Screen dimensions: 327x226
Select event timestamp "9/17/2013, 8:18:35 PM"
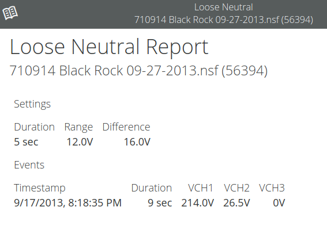coord(68,203)
